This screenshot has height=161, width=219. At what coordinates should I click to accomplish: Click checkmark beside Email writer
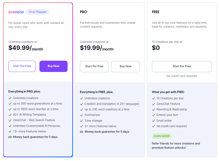[154, 121]
